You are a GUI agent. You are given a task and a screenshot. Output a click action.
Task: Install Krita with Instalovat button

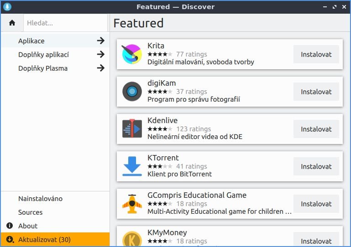click(316, 54)
